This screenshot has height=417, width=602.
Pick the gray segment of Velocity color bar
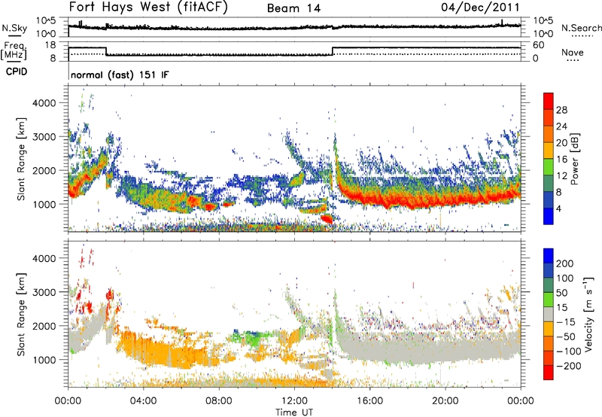click(549, 314)
